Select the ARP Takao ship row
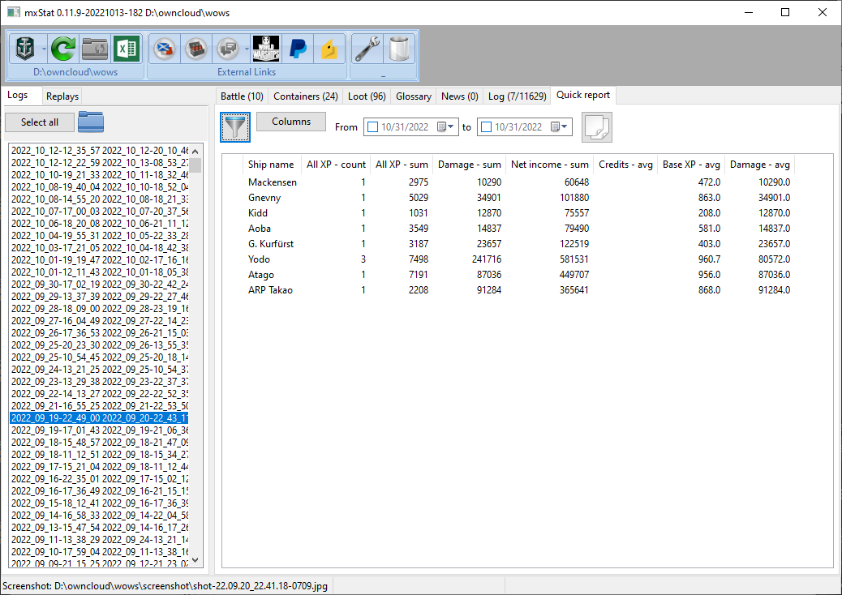The width and height of the screenshot is (842, 595). point(518,290)
